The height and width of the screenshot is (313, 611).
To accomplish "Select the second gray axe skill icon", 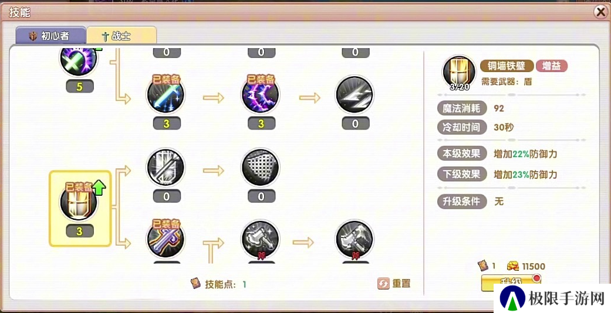I will [355, 240].
